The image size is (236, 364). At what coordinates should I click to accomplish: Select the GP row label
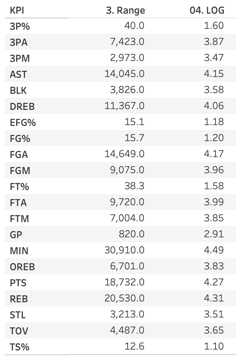point(16,235)
